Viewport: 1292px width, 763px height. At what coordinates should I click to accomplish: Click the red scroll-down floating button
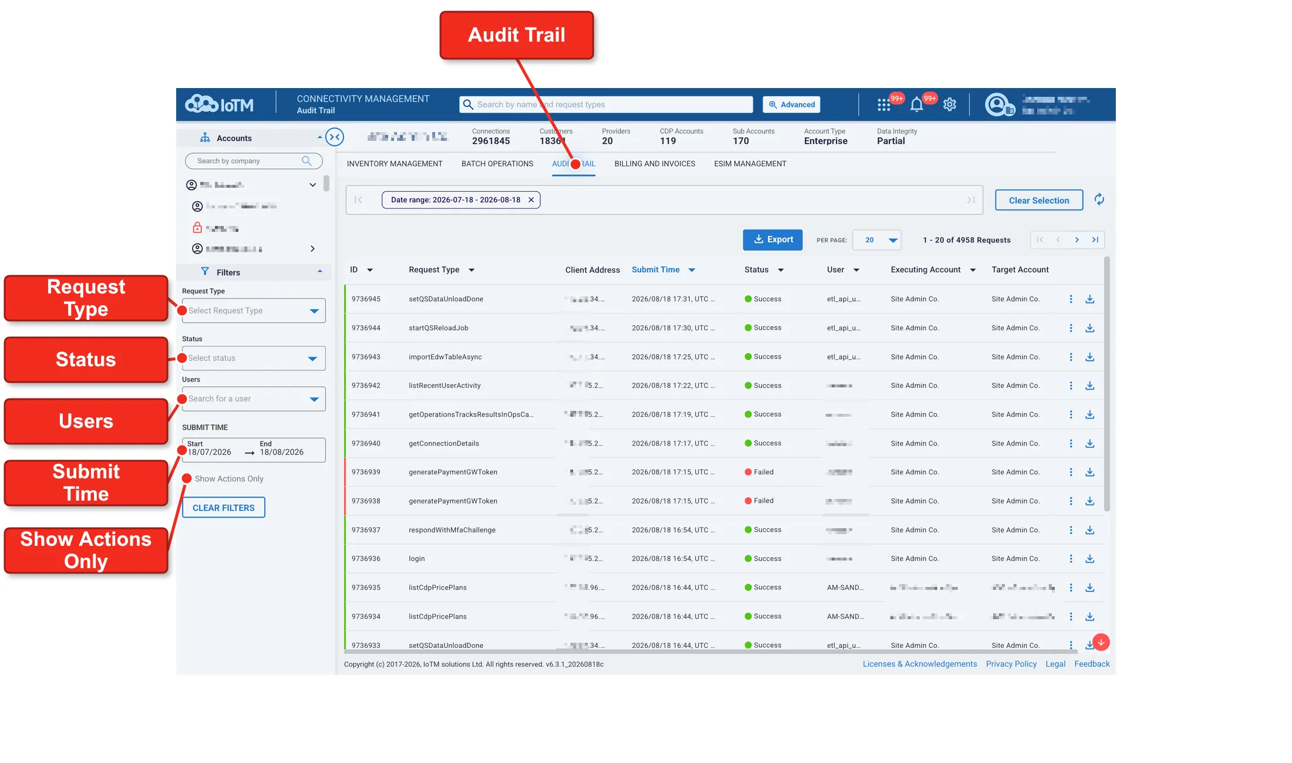point(1101,642)
